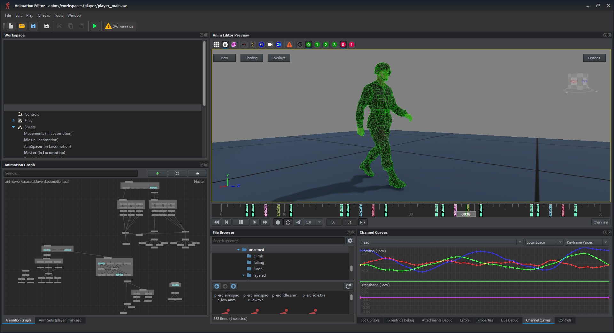Viewport: 614px width, 333px height.
Task: Click the File Browser settings gear icon
Action: (350, 241)
